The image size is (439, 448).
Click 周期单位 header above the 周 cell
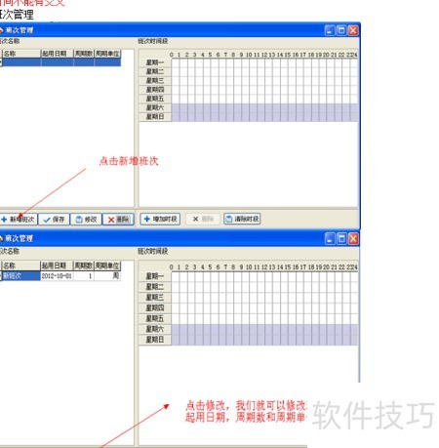click(107, 265)
